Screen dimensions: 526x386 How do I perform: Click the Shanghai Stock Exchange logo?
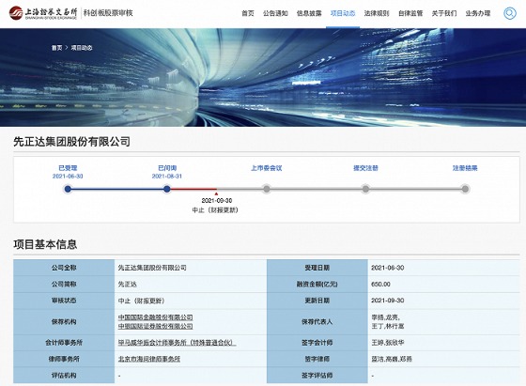click(x=43, y=13)
